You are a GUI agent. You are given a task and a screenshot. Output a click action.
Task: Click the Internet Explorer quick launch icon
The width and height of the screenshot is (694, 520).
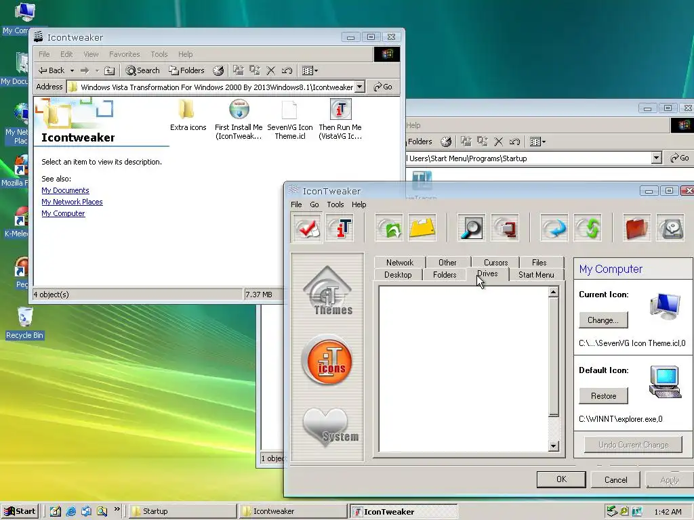click(70, 511)
